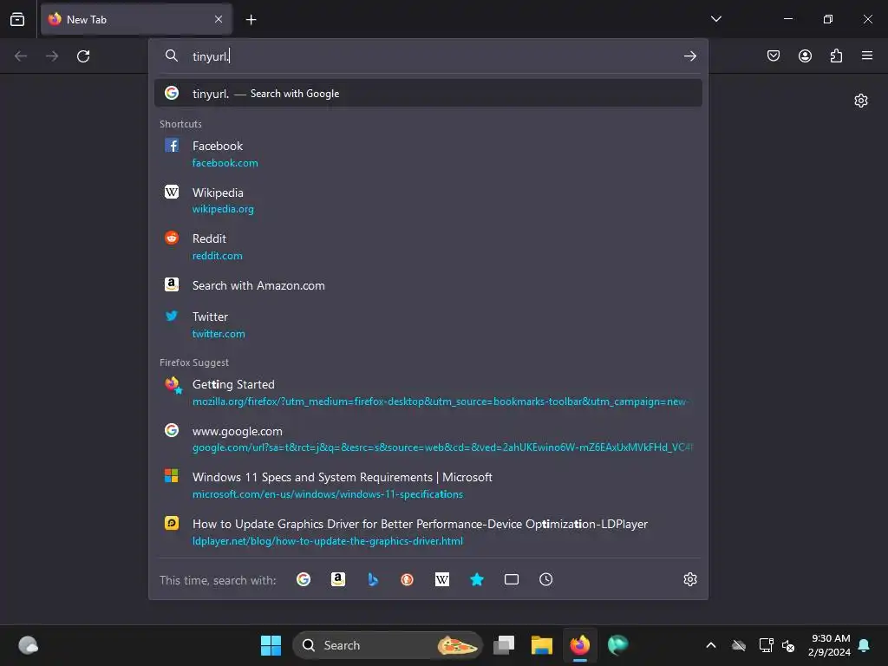The height and width of the screenshot is (666, 888).
Task: Search open tabs using the tab icon
Action: pos(512,579)
